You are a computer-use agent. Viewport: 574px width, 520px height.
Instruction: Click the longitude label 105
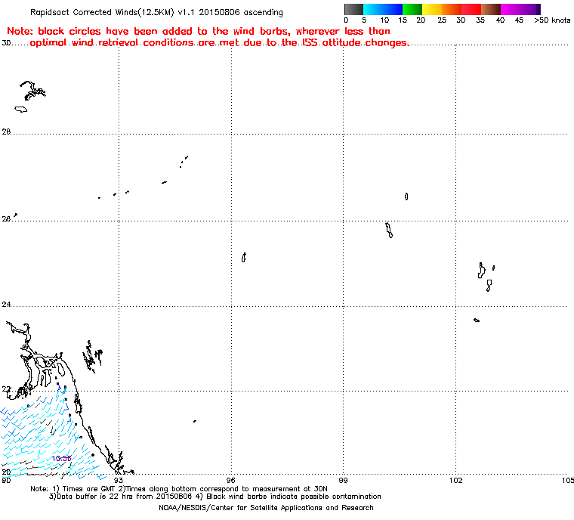click(x=567, y=480)
